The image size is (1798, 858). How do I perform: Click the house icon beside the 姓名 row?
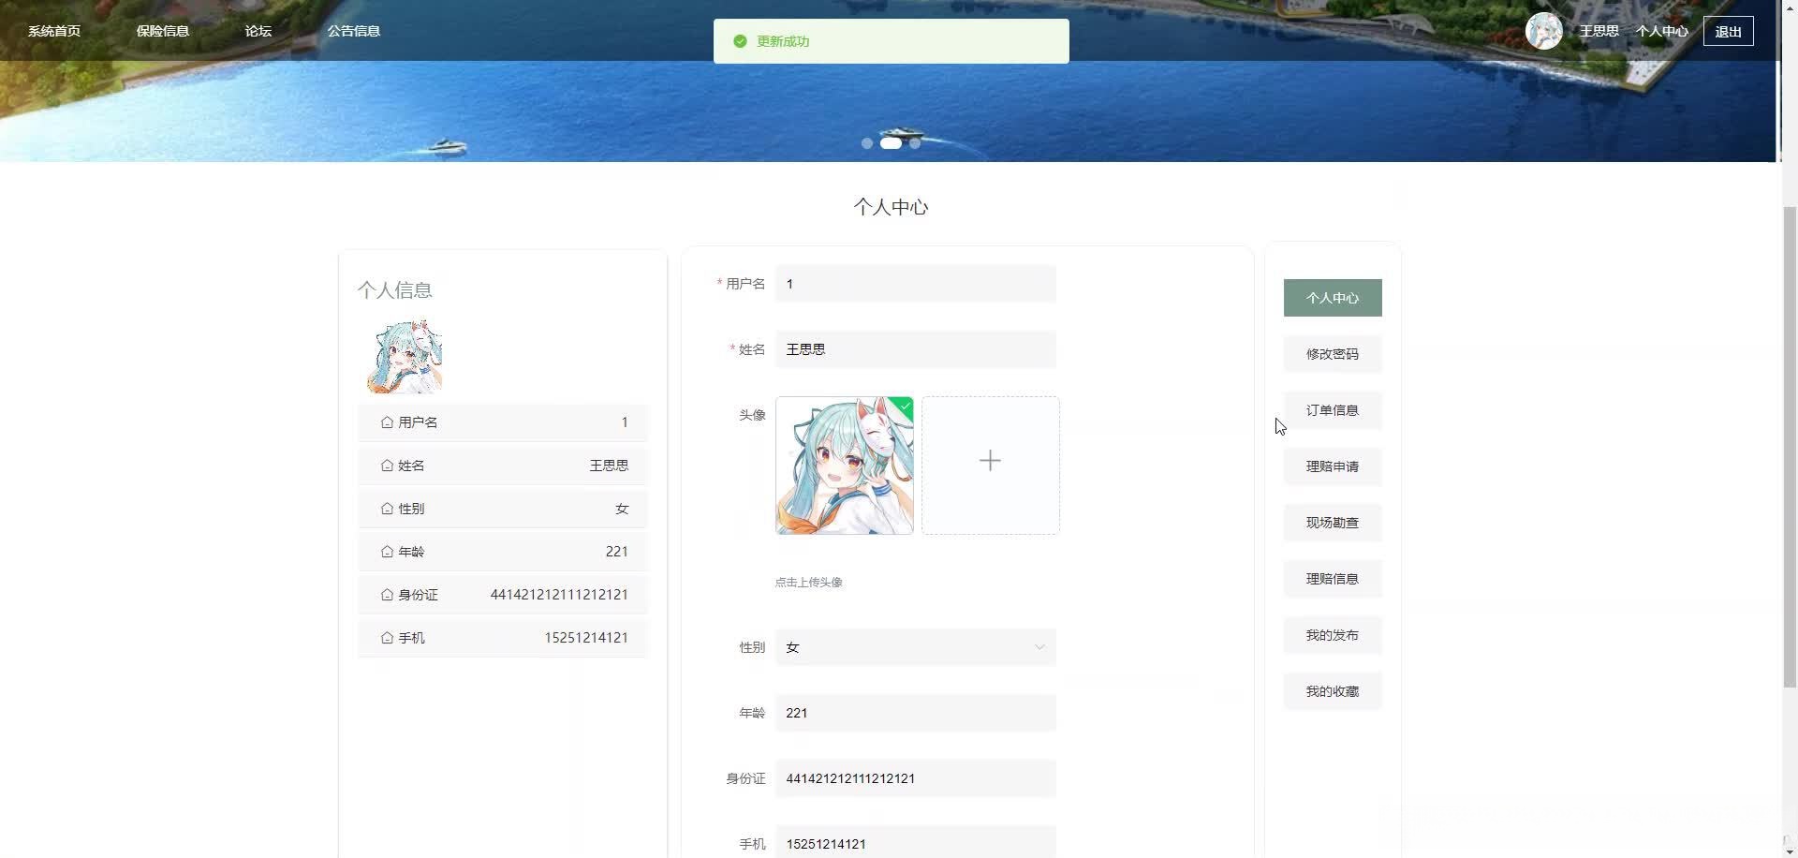(x=387, y=465)
